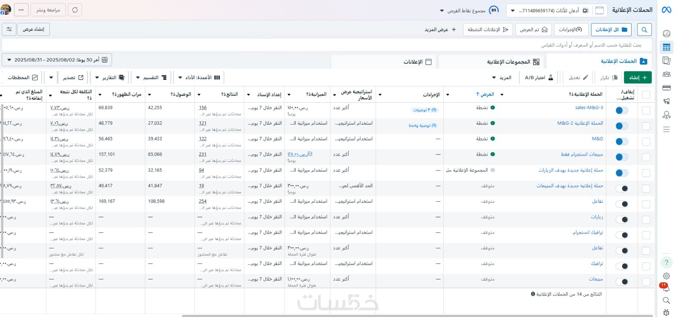
Task: Switch to the الإعلانات tab
Action: [x=384, y=62]
